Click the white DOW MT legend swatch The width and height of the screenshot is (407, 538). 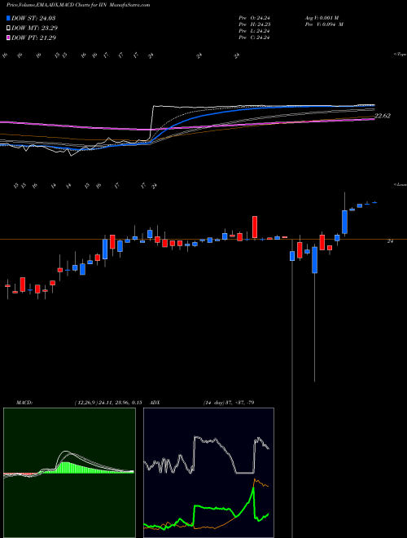8,29
